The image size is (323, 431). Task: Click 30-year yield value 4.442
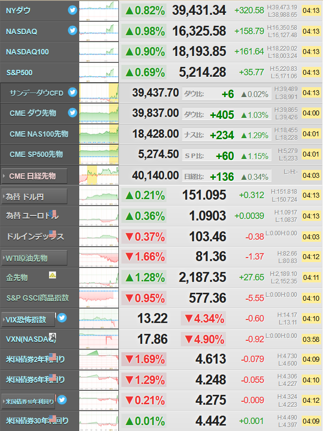click(x=211, y=421)
